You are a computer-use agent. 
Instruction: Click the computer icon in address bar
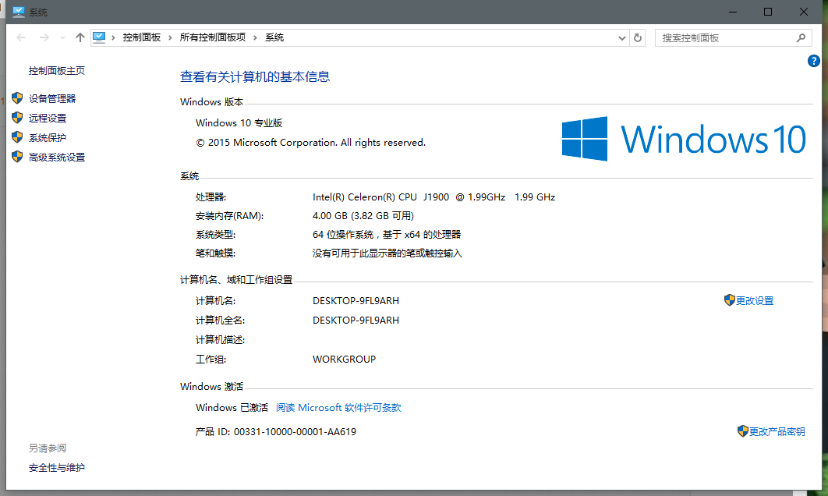[x=99, y=37]
